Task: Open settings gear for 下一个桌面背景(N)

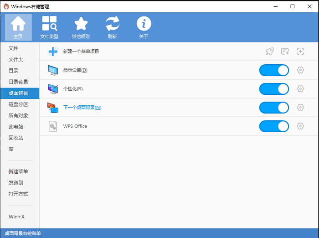Action: click(300, 107)
